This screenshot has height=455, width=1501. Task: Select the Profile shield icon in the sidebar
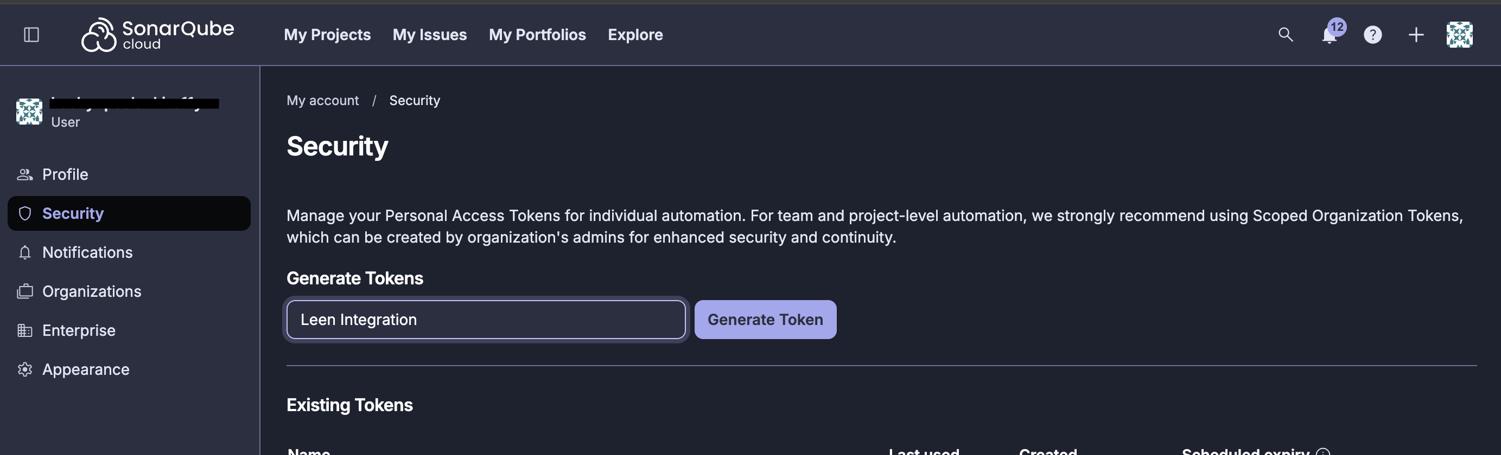(x=26, y=174)
